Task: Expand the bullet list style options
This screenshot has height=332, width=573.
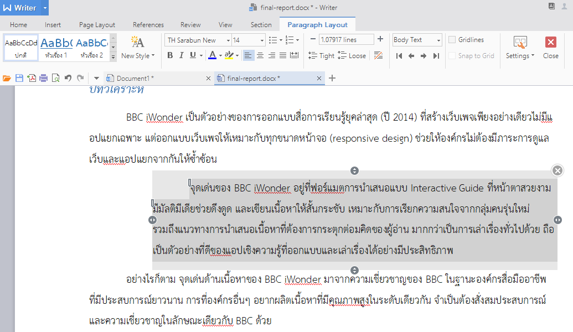Action: coord(281,40)
